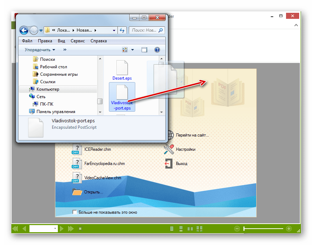The width and height of the screenshot is (313, 245).
Task: Open the Упорядочить dropdown
Action: [x=40, y=49]
